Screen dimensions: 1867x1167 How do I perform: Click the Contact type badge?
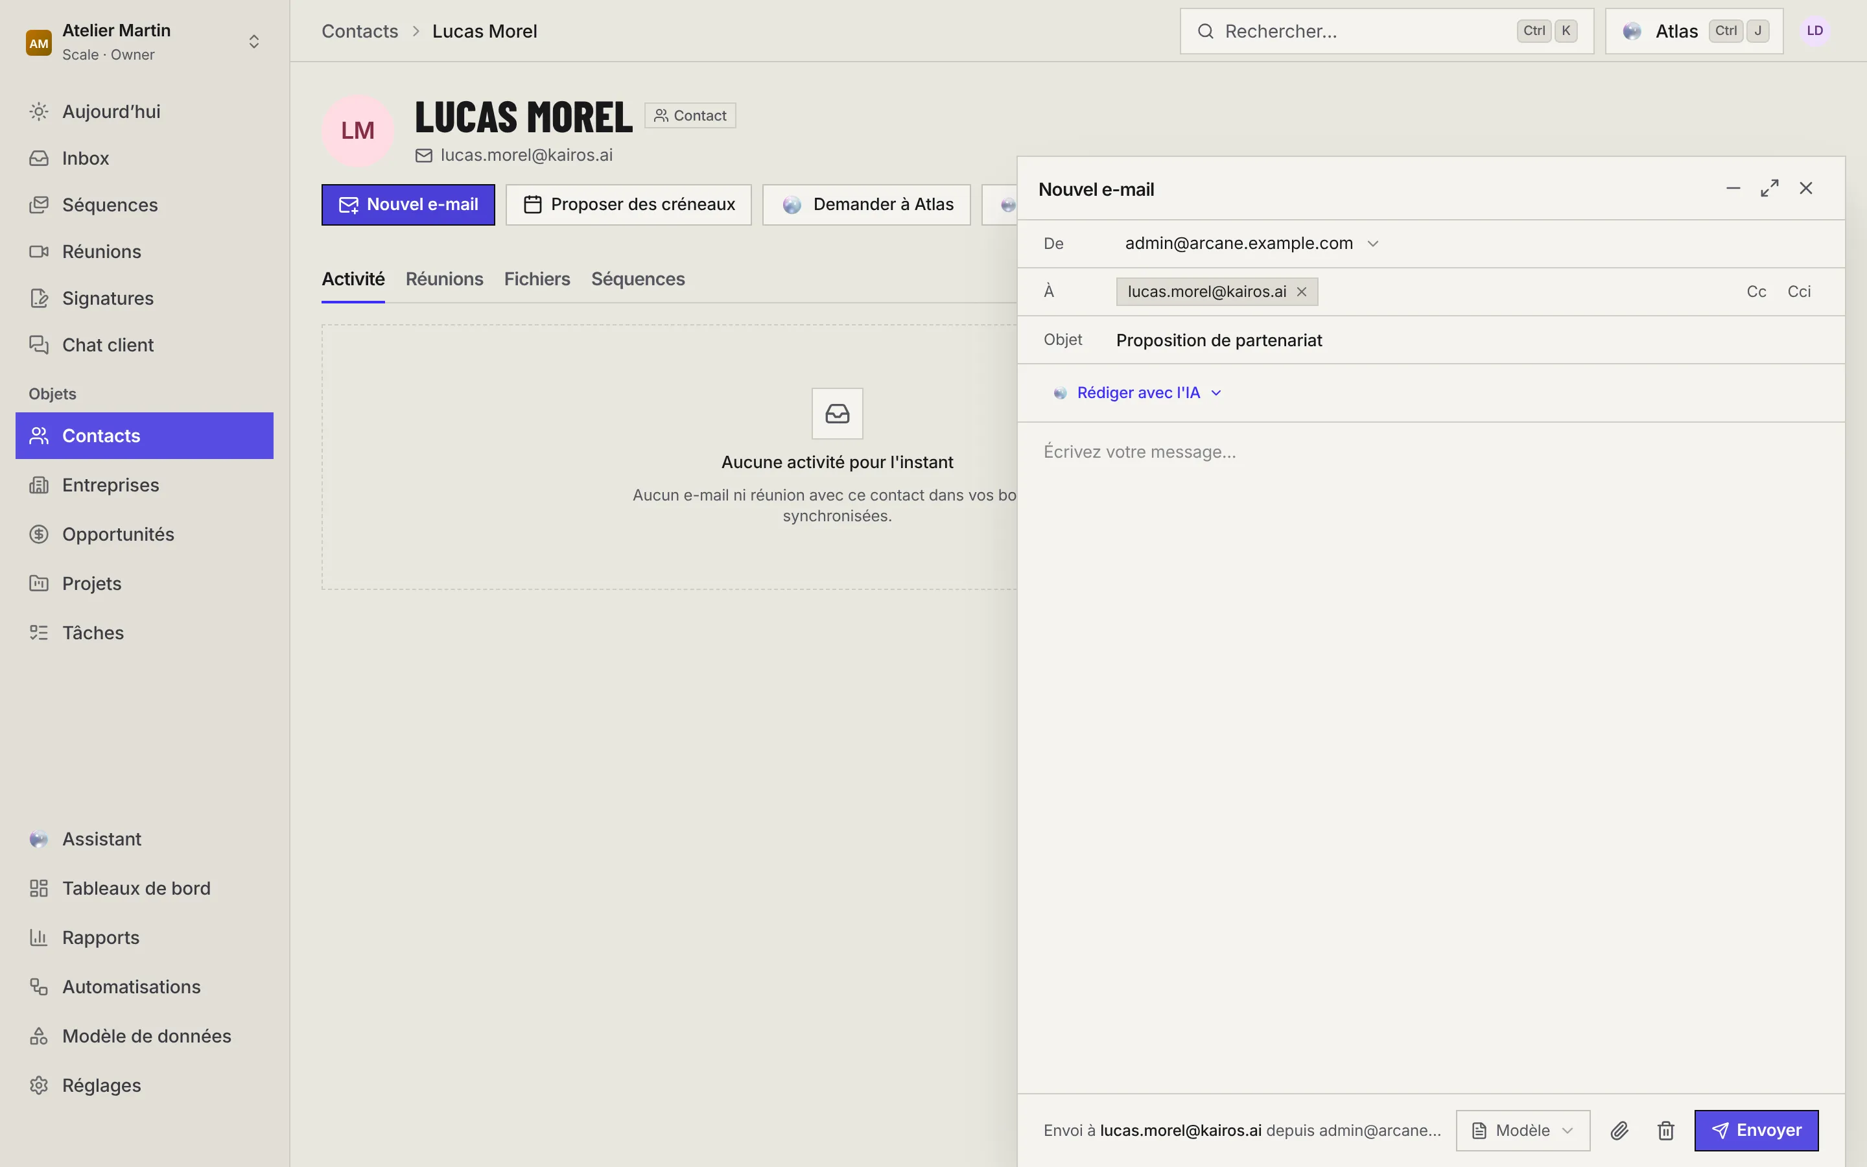click(x=690, y=116)
